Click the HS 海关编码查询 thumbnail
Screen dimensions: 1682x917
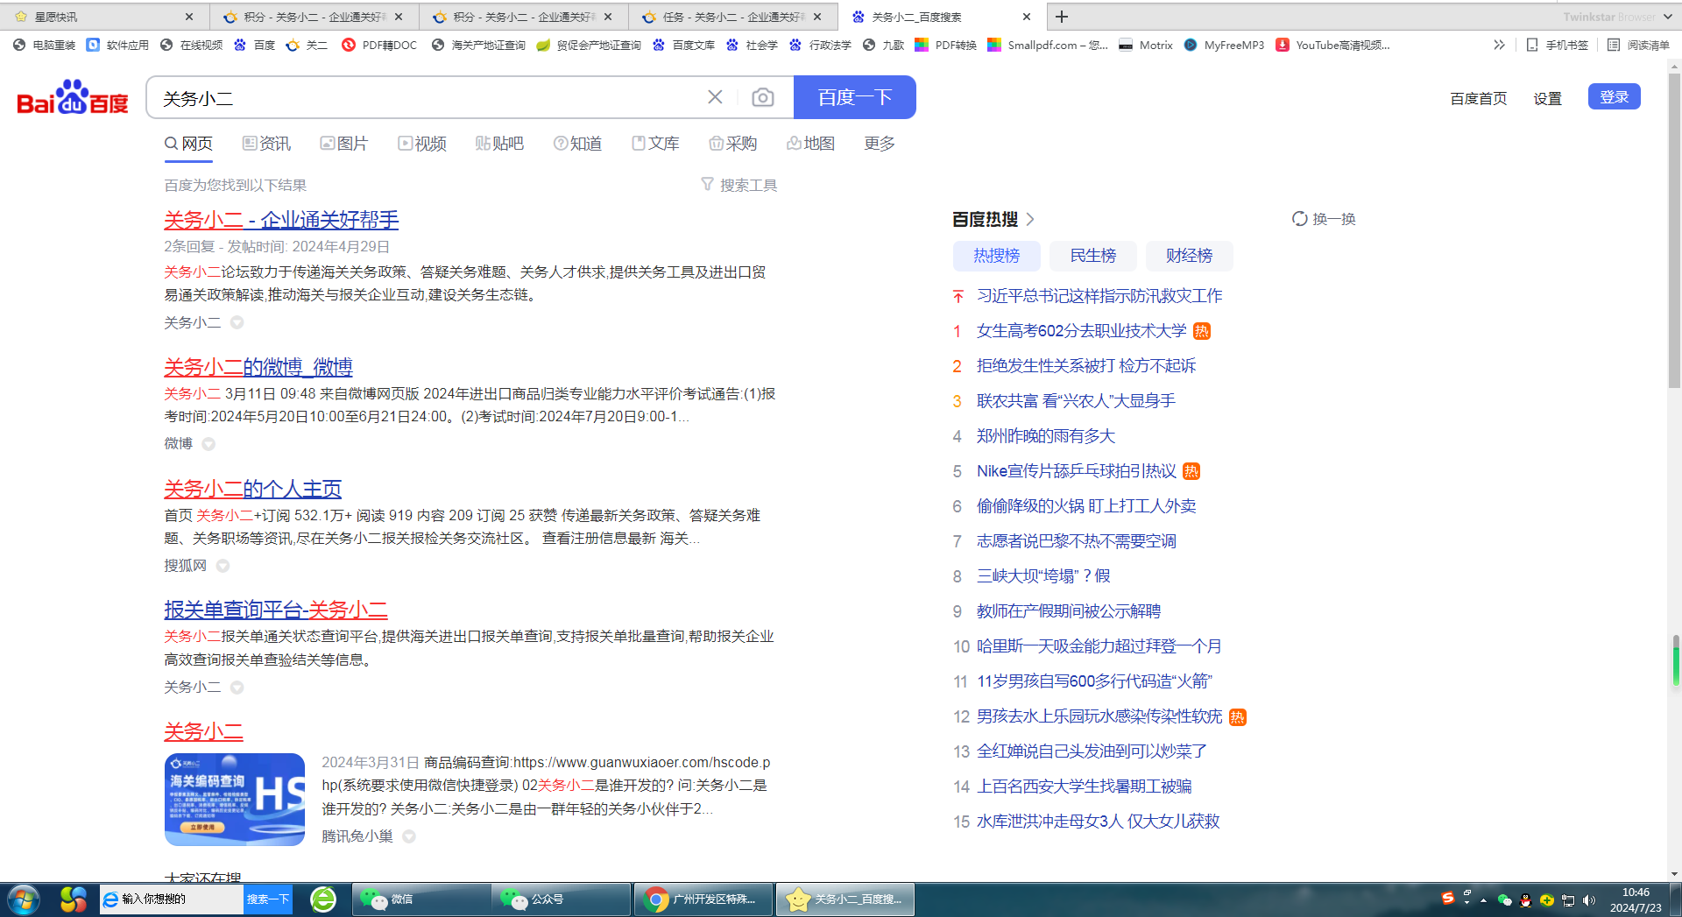click(x=235, y=800)
